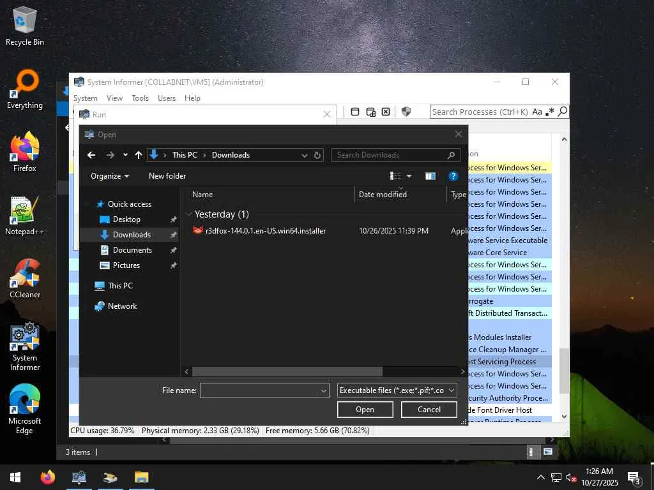Launch the CCleaner desktop shortcut

click(x=25, y=279)
